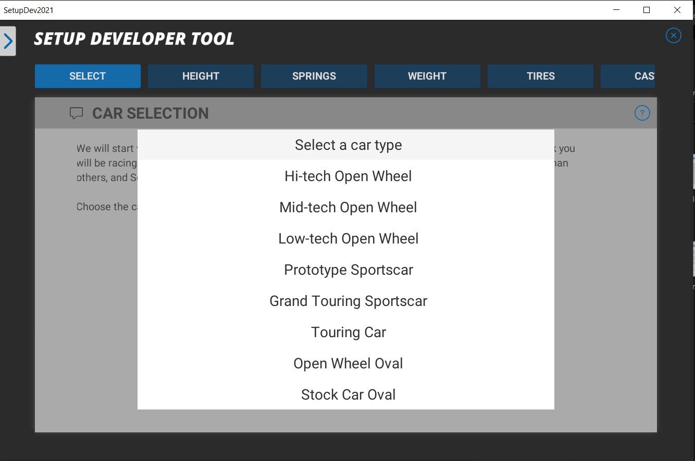Choose Hi-tech Open Wheel from the list
695x461 pixels.
tap(348, 176)
